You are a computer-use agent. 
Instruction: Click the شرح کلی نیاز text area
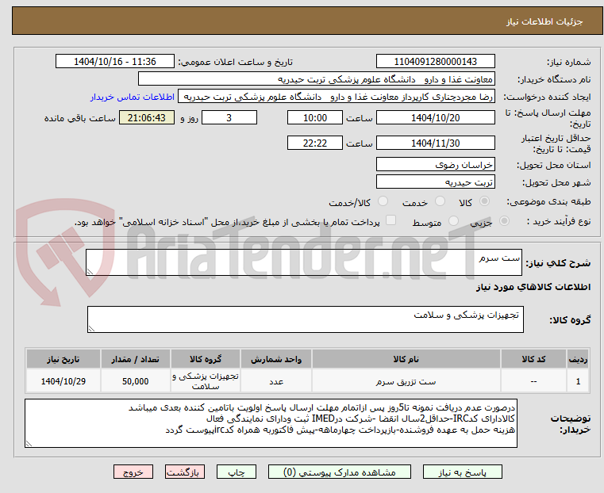coord(304,262)
